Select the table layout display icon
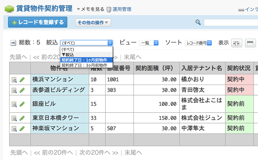Viewport: 258px width, 160px height. (x=250, y=43)
